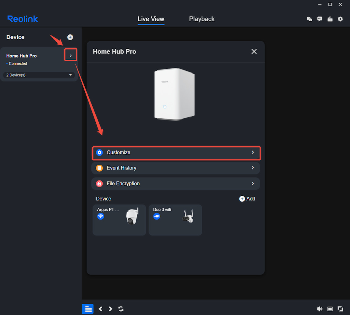Open the Playback tab
The image size is (350, 315).
202,19
